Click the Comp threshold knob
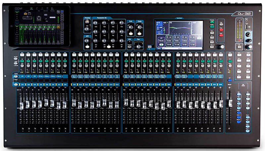This screenshot has height=151, width=265. tap(139, 27)
